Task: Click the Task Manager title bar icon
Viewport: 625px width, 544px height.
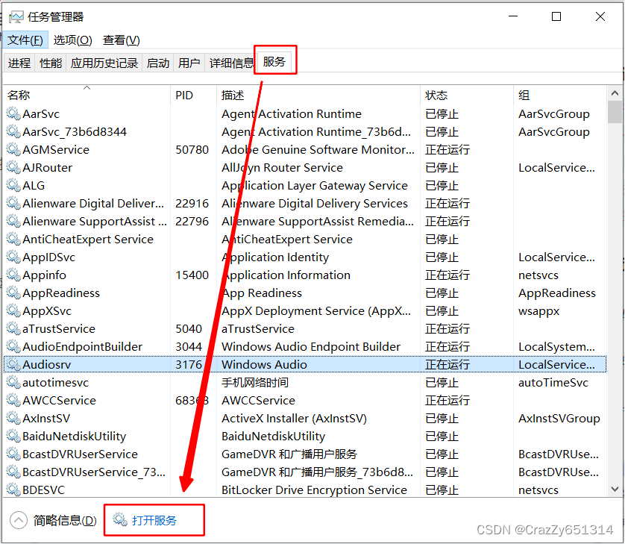Action: click(x=16, y=16)
